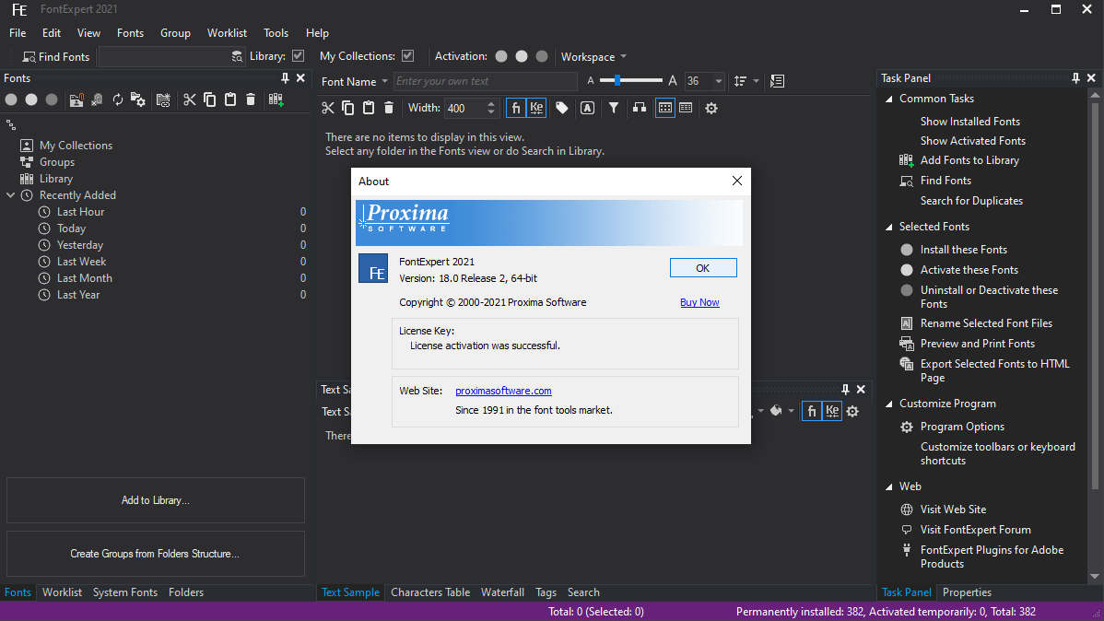The height and width of the screenshot is (621, 1104).
Task: Open the font size 36 dropdown
Action: 718,81
